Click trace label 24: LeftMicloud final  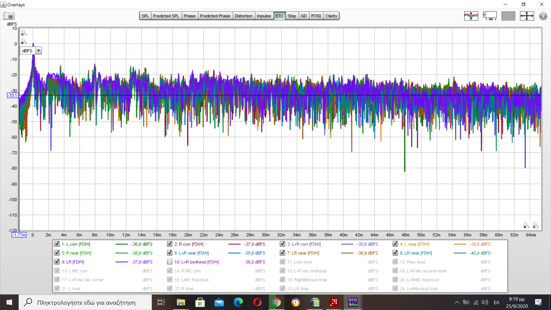tap(418, 289)
